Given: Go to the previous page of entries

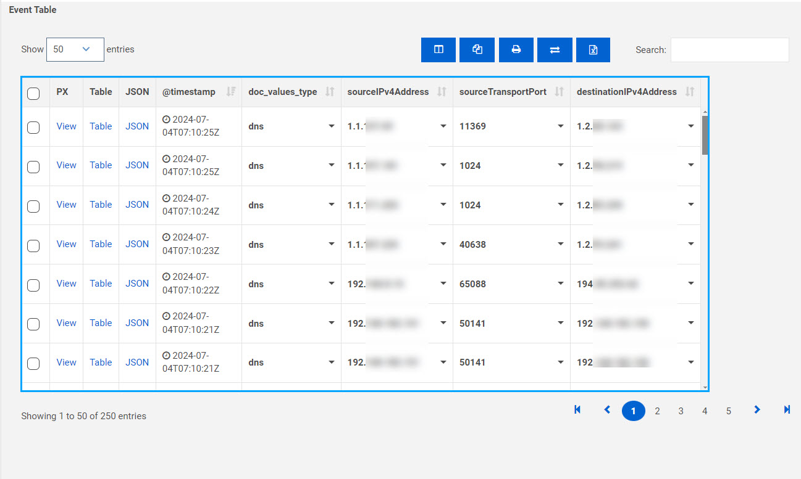Looking at the screenshot, I should click(x=607, y=410).
